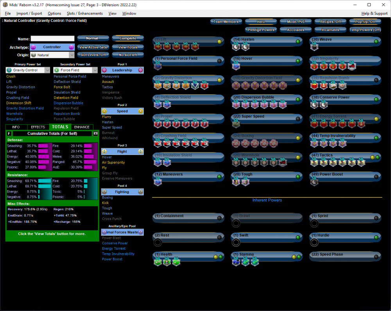This screenshot has height=311, width=391.
Task: Toggle Slot Levels display on
Action: coord(93,55)
